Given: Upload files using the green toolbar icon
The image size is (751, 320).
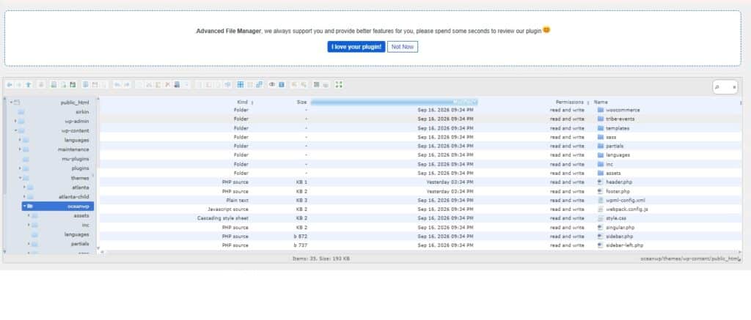Looking at the screenshot, I should 73,85.
